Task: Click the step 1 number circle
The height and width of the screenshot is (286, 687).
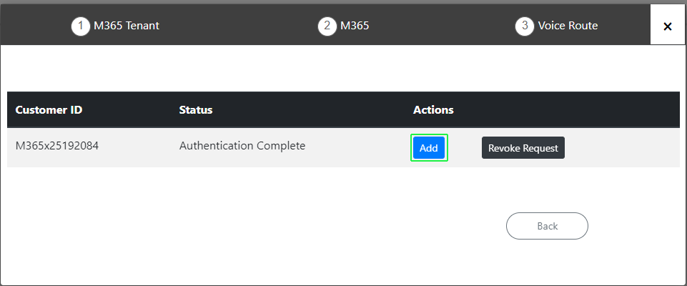Action: tap(81, 26)
